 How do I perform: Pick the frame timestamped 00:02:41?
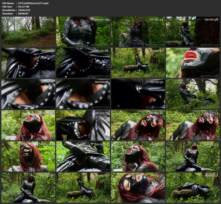tap(138, 94)
